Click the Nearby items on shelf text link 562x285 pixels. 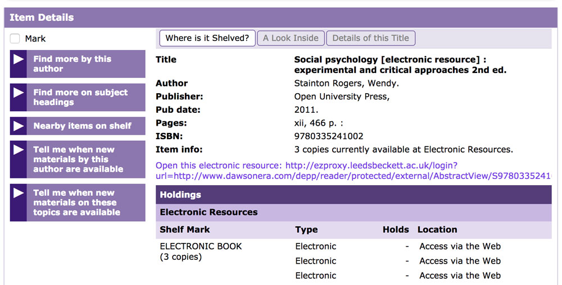coord(82,126)
